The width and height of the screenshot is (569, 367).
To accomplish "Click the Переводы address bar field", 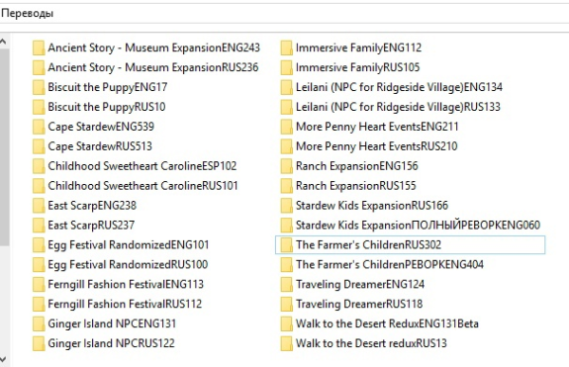I will 285,14.
